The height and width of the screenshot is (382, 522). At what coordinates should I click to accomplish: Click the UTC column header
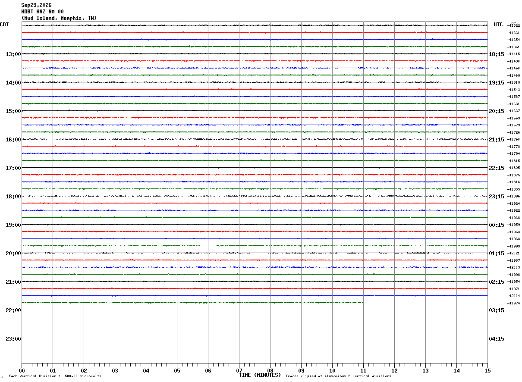pyautogui.click(x=498, y=25)
